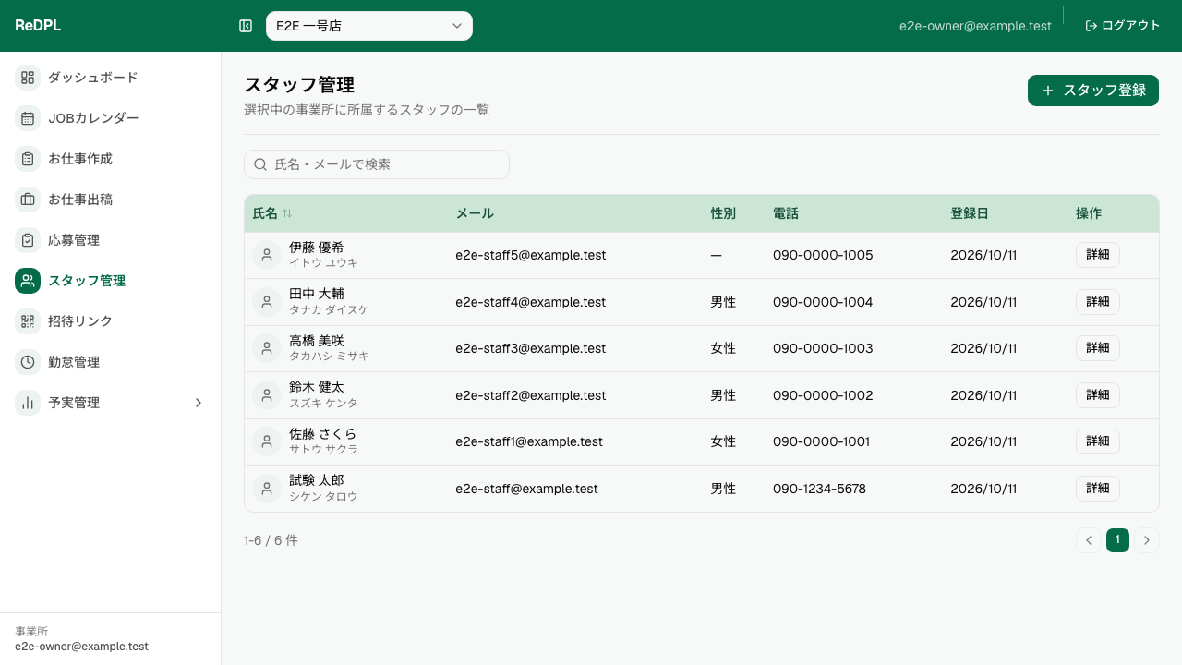Click the 予実管理 bar chart icon
1182x665 pixels.
pos(28,403)
